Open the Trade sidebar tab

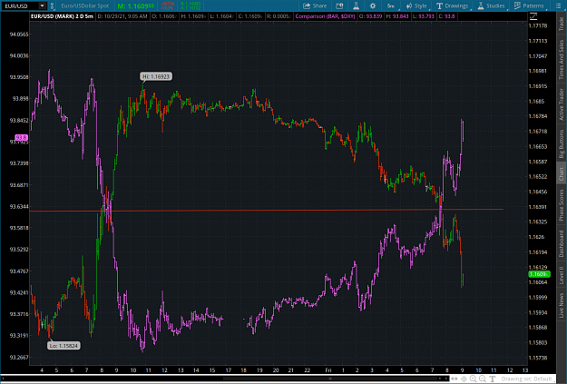[x=562, y=24]
